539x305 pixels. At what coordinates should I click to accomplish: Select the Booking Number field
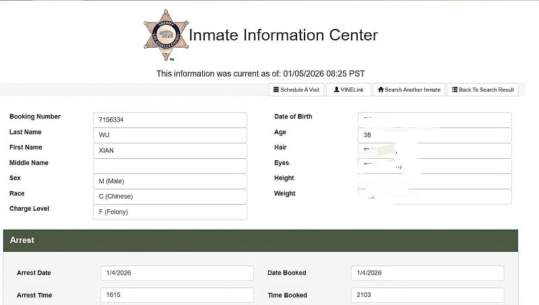pos(170,120)
